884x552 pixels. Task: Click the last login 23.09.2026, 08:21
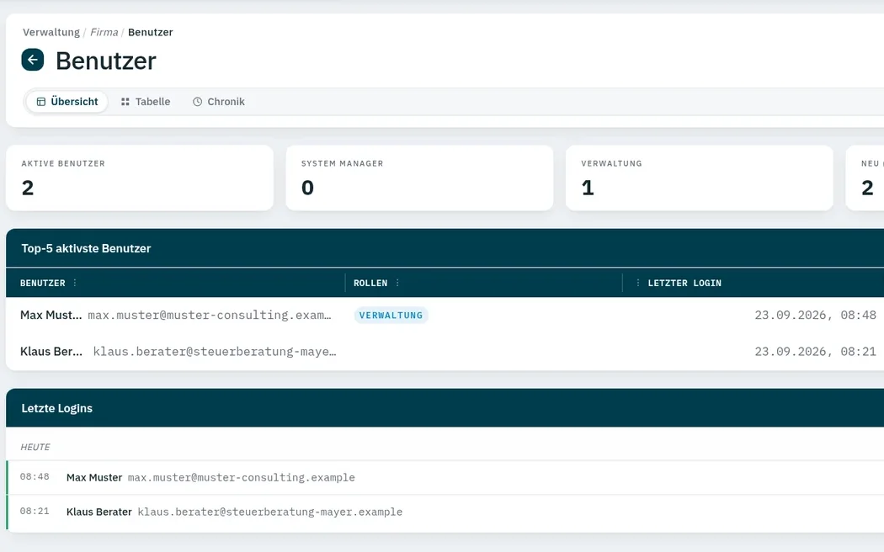click(x=815, y=352)
